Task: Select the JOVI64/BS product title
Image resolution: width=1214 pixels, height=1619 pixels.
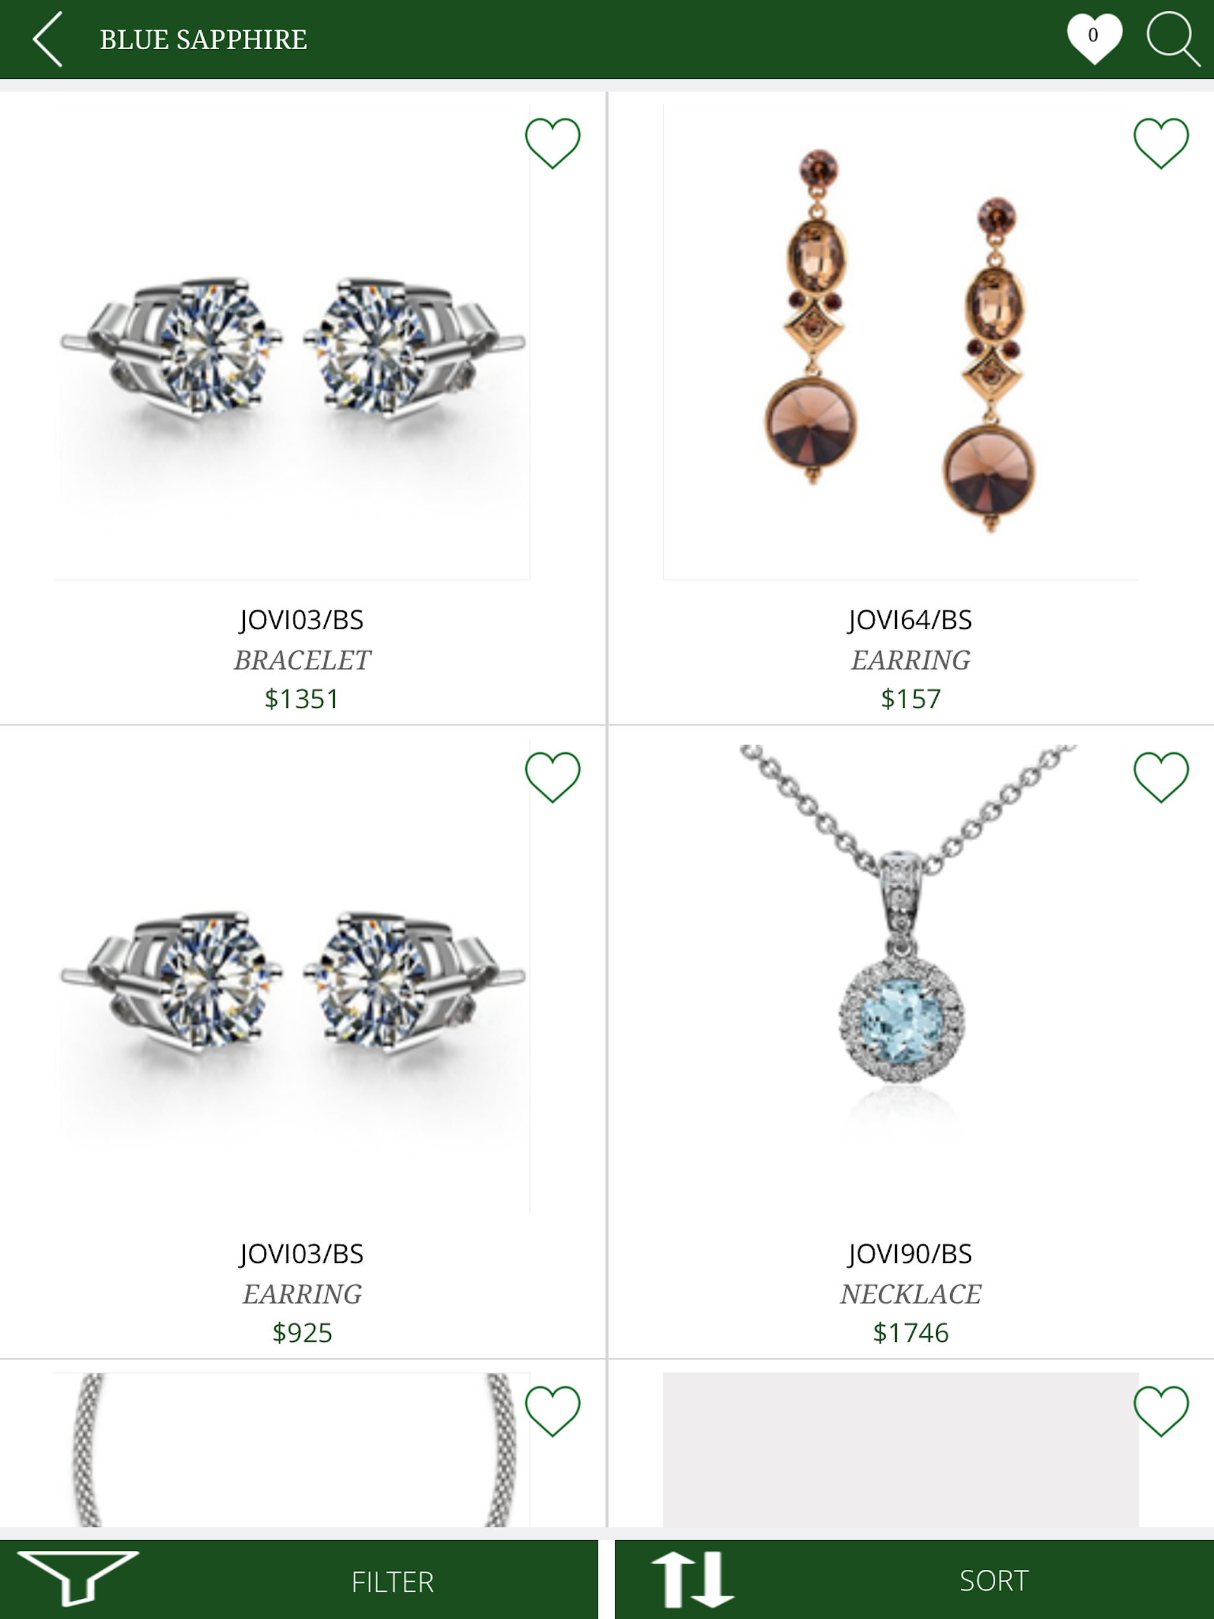Action: 910,620
